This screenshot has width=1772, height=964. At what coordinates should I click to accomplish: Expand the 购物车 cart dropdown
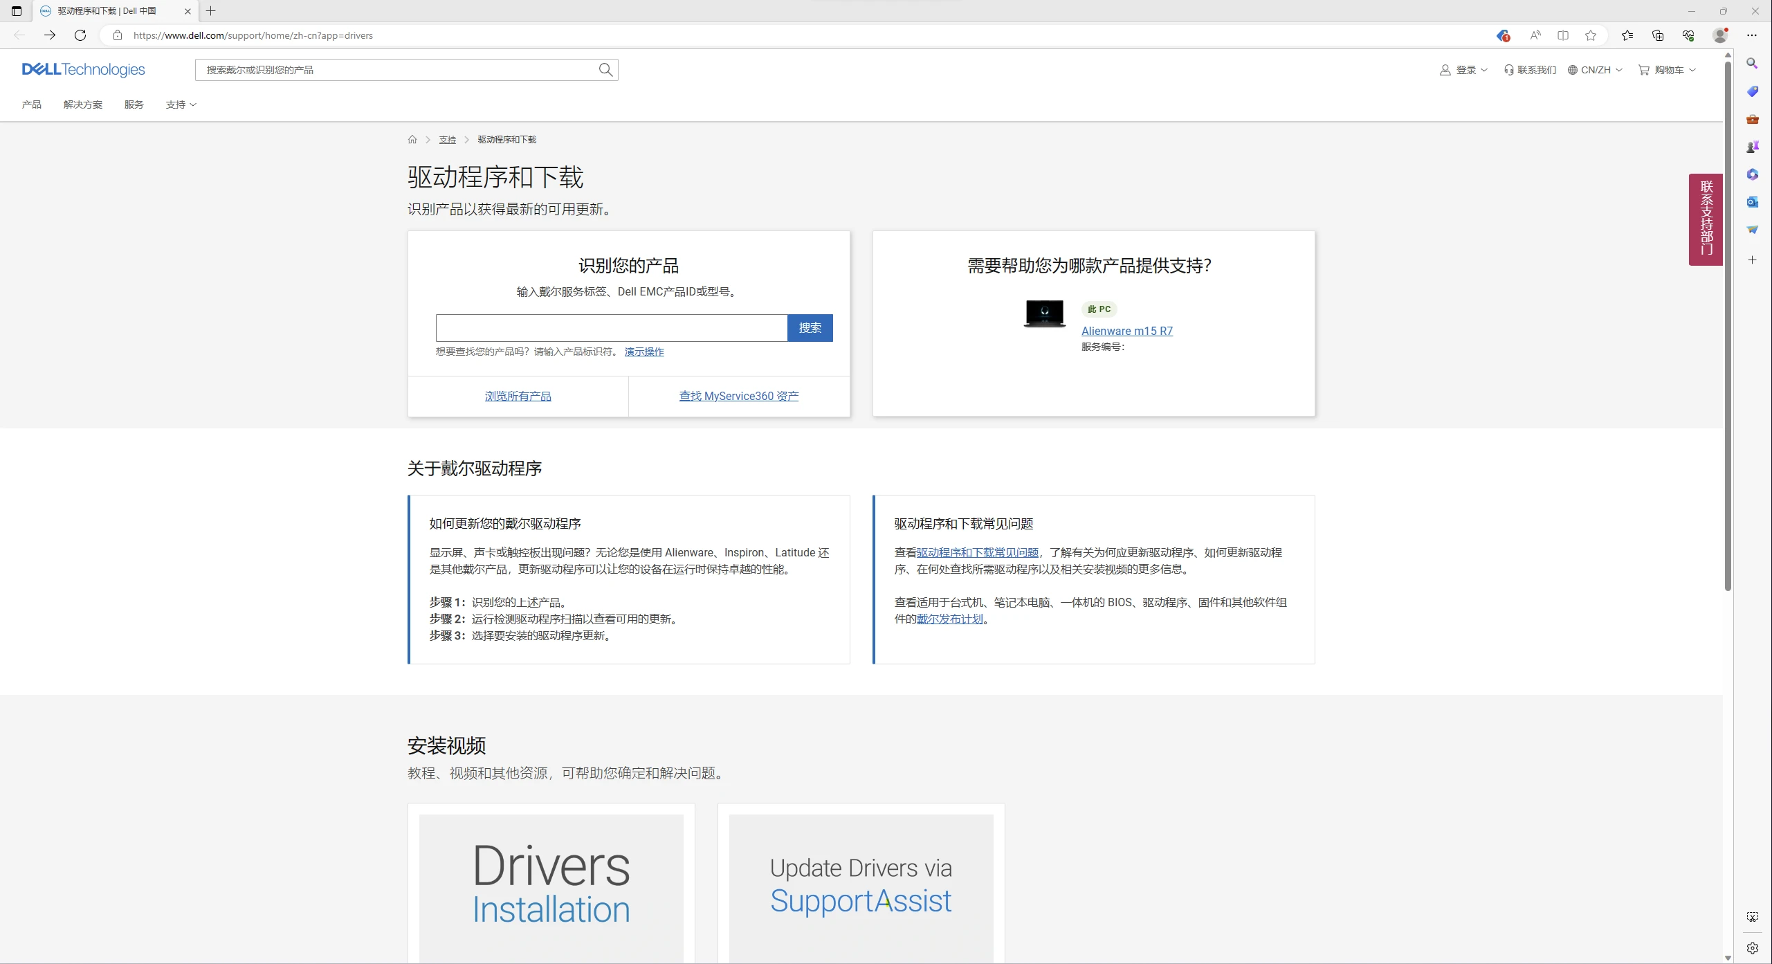coord(1667,70)
